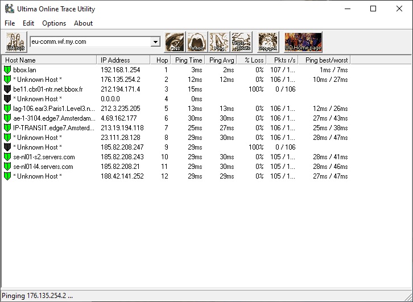Select the bbox.lan host name
413x302 pixels.
pyautogui.click(x=25, y=70)
